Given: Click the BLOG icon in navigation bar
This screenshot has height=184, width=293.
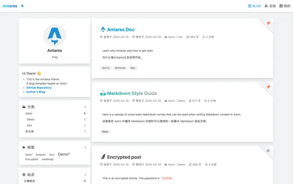Looking at the screenshot, I should [x=250, y=6].
